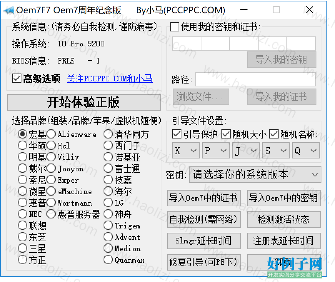335x282 pixels.
Task: Select the Quanmax radio button
Action: point(108,260)
